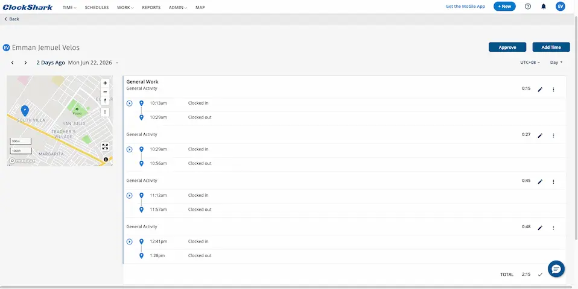
Task: Go Back to previous page
Action: coord(12,19)
